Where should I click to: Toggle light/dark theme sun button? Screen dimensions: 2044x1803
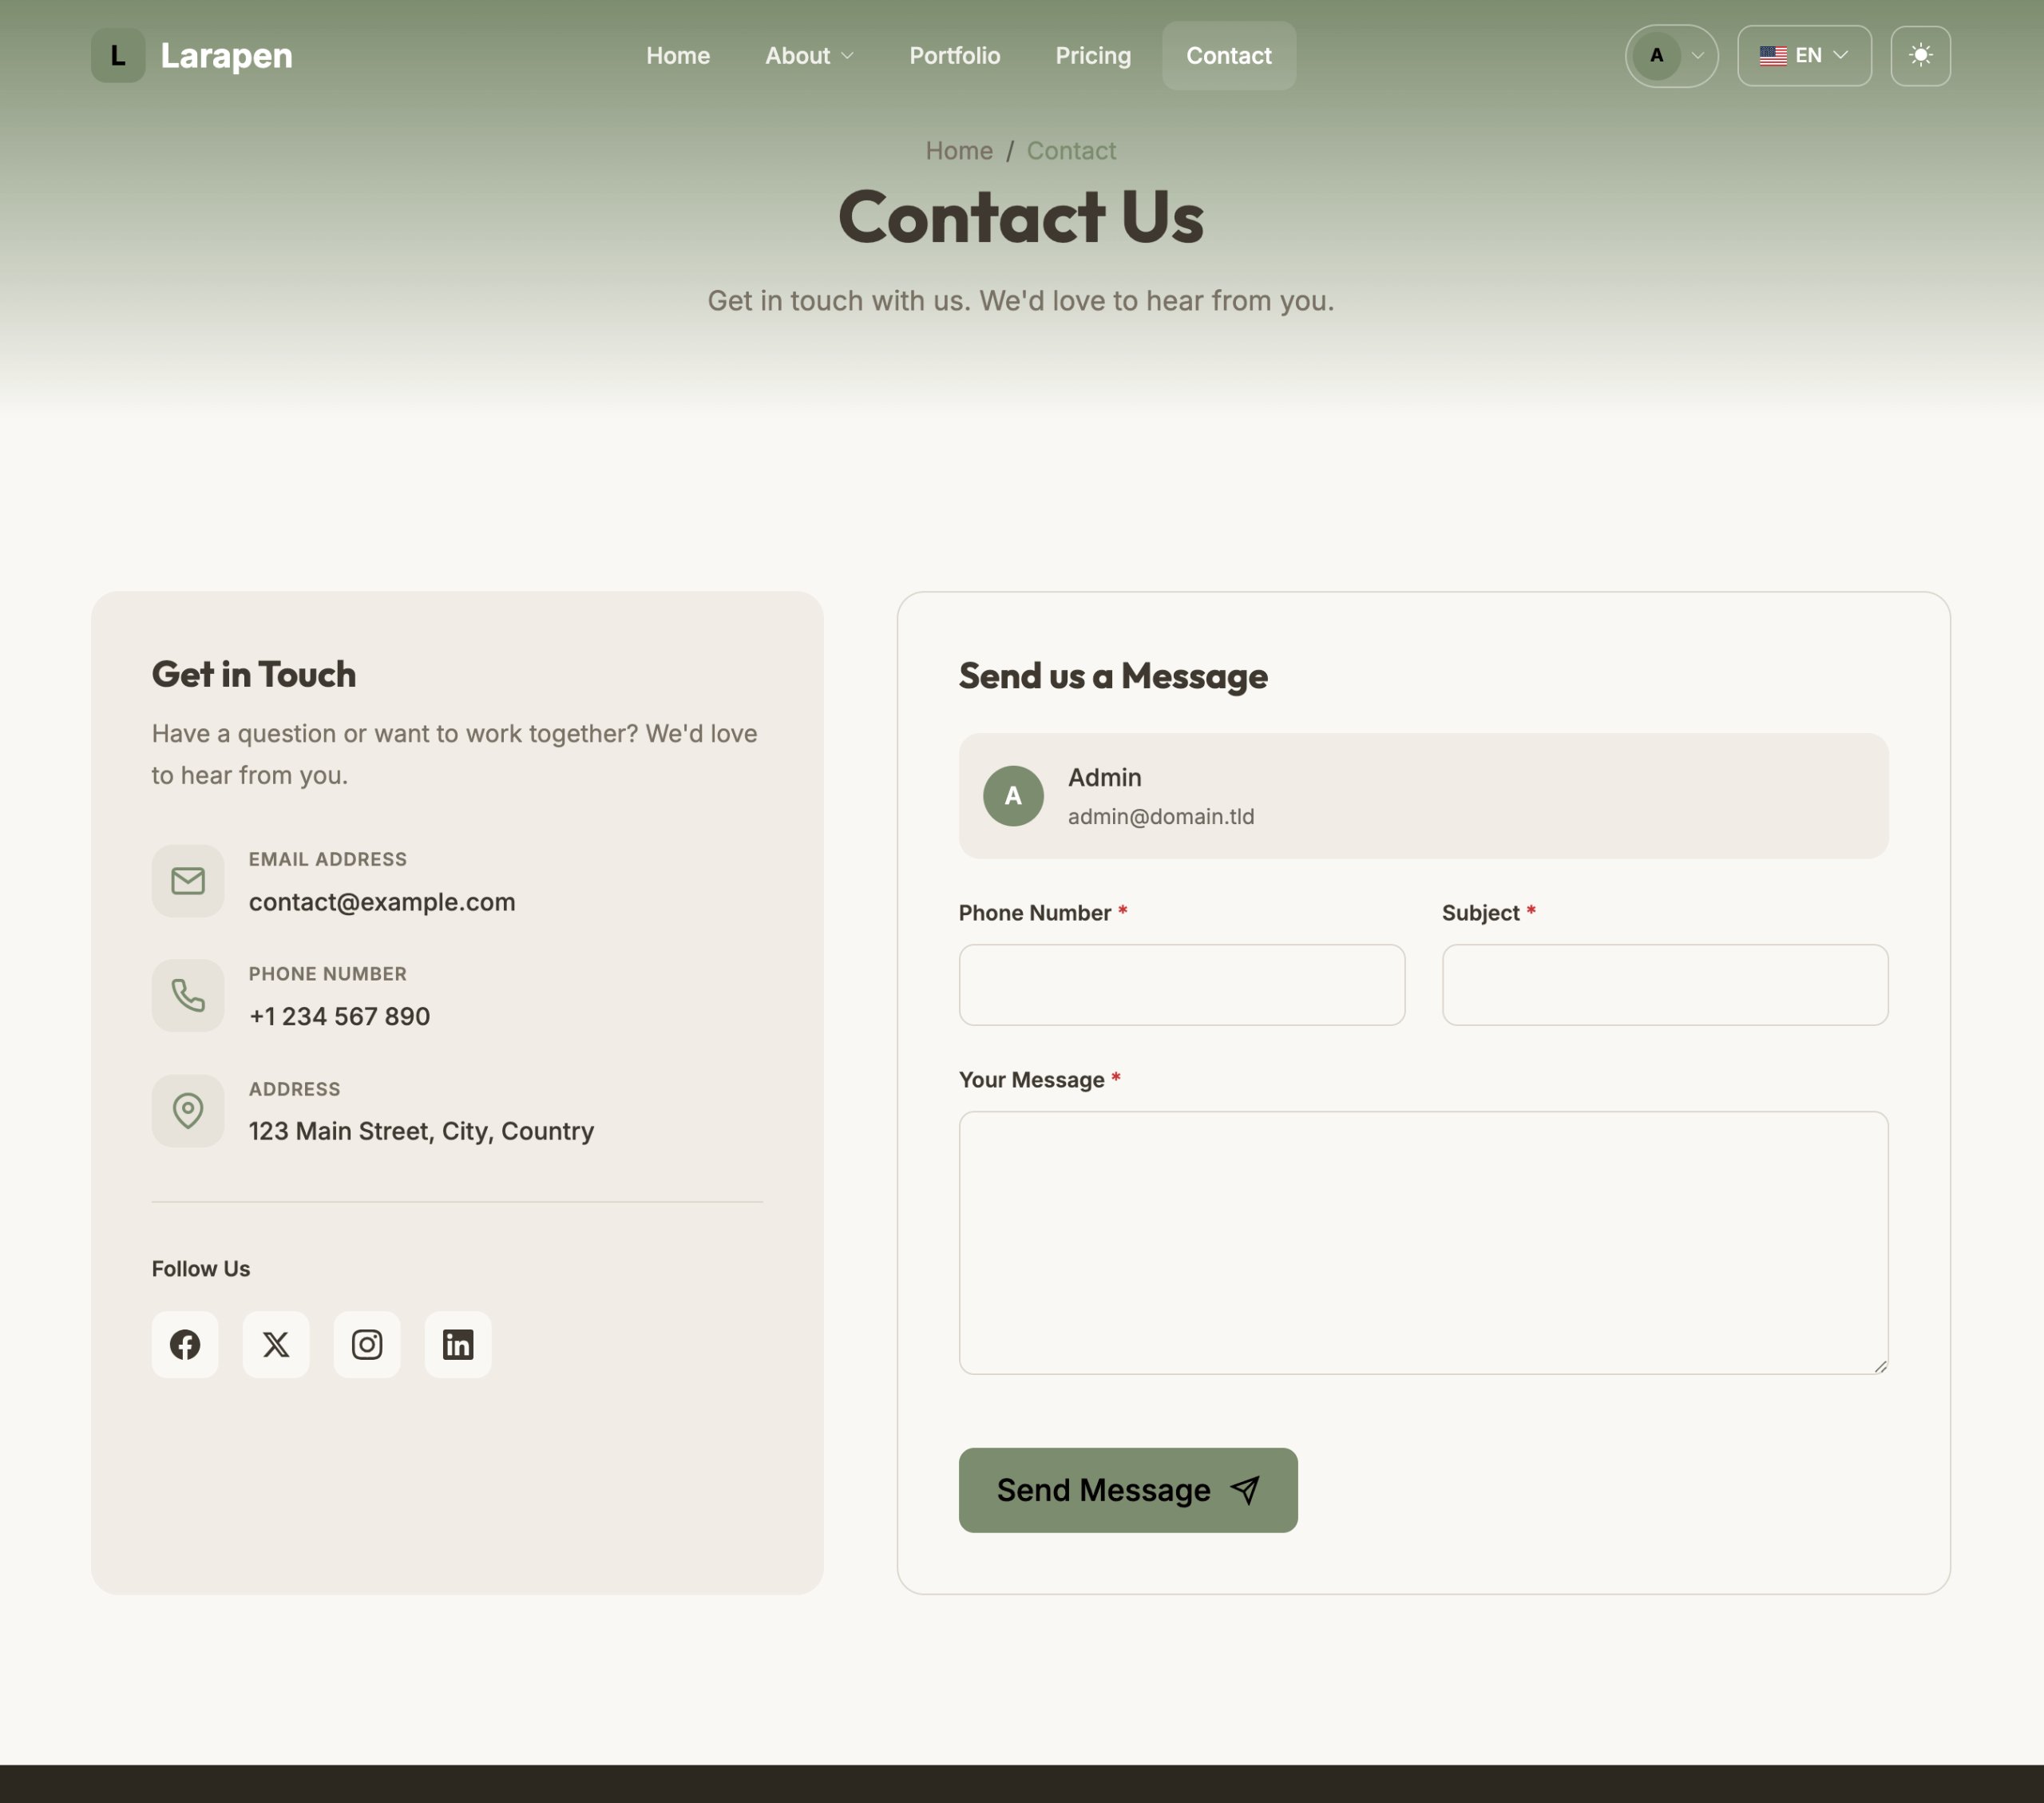point(1920,55)
